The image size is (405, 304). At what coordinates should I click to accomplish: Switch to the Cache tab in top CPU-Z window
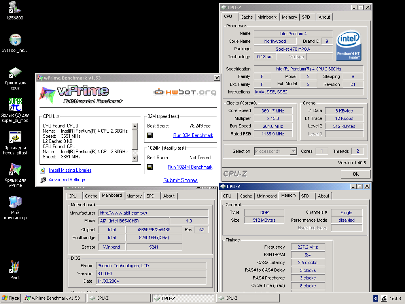246,17
